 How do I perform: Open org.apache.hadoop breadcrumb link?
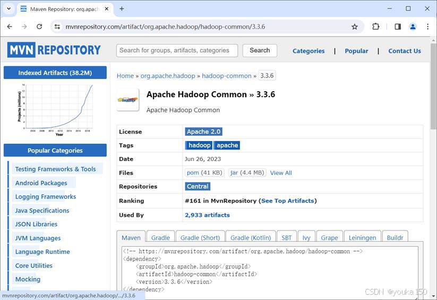(168, 76)
